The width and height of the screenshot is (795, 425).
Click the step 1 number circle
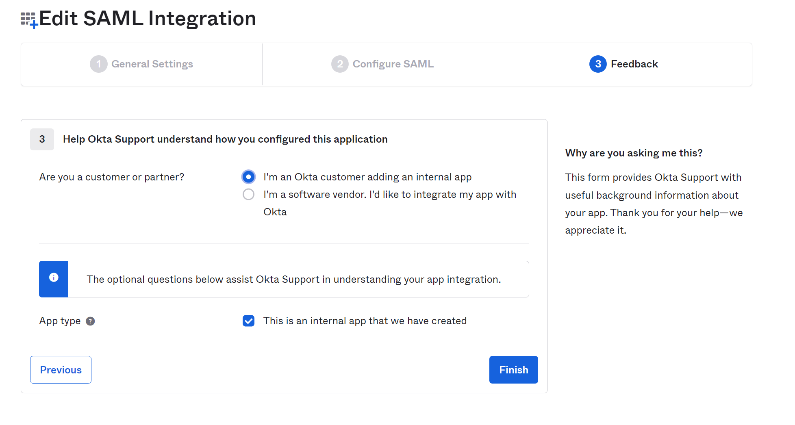[98, 64]
